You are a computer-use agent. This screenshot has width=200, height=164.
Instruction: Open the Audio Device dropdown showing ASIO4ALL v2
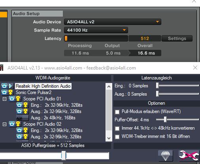[x=113, y=22]
